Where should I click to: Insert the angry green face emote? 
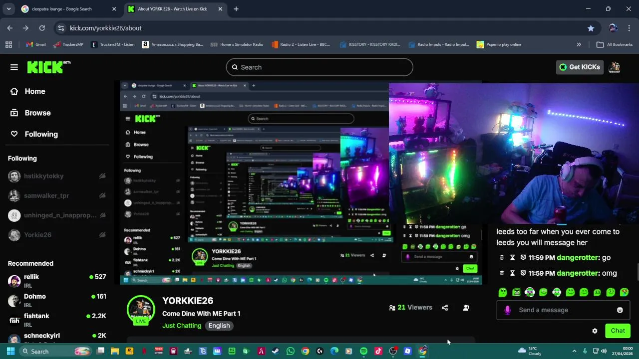point(516,292)
